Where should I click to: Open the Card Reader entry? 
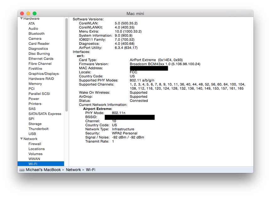click(39, 44)
